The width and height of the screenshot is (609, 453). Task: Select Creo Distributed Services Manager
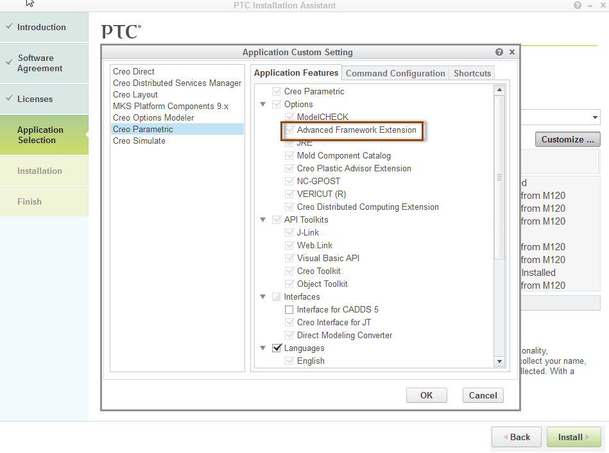(177, 83)
